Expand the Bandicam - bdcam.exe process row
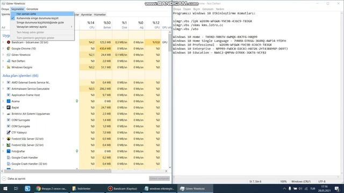This screenshot has width=344, height=193. pos(3,42)
